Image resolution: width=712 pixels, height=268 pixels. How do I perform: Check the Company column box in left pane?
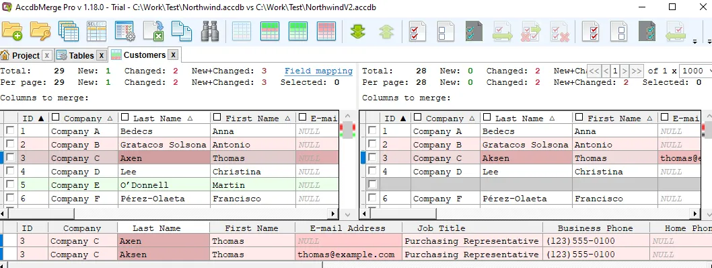pos(55,117)
